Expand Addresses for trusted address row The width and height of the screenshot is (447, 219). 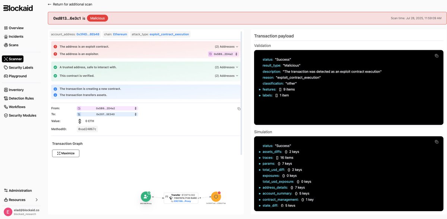point(226,67)
